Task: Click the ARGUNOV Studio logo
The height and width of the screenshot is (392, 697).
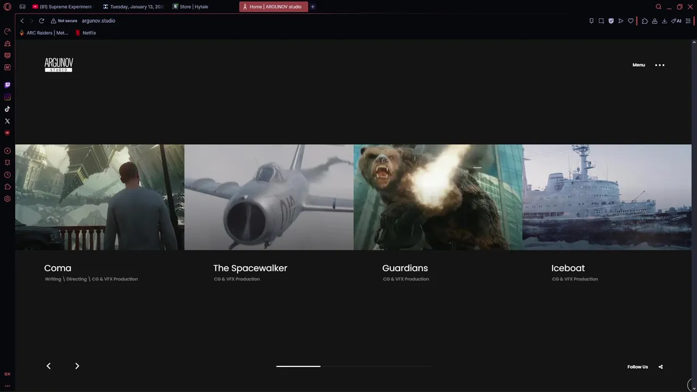Action: [x=59, y=65]
